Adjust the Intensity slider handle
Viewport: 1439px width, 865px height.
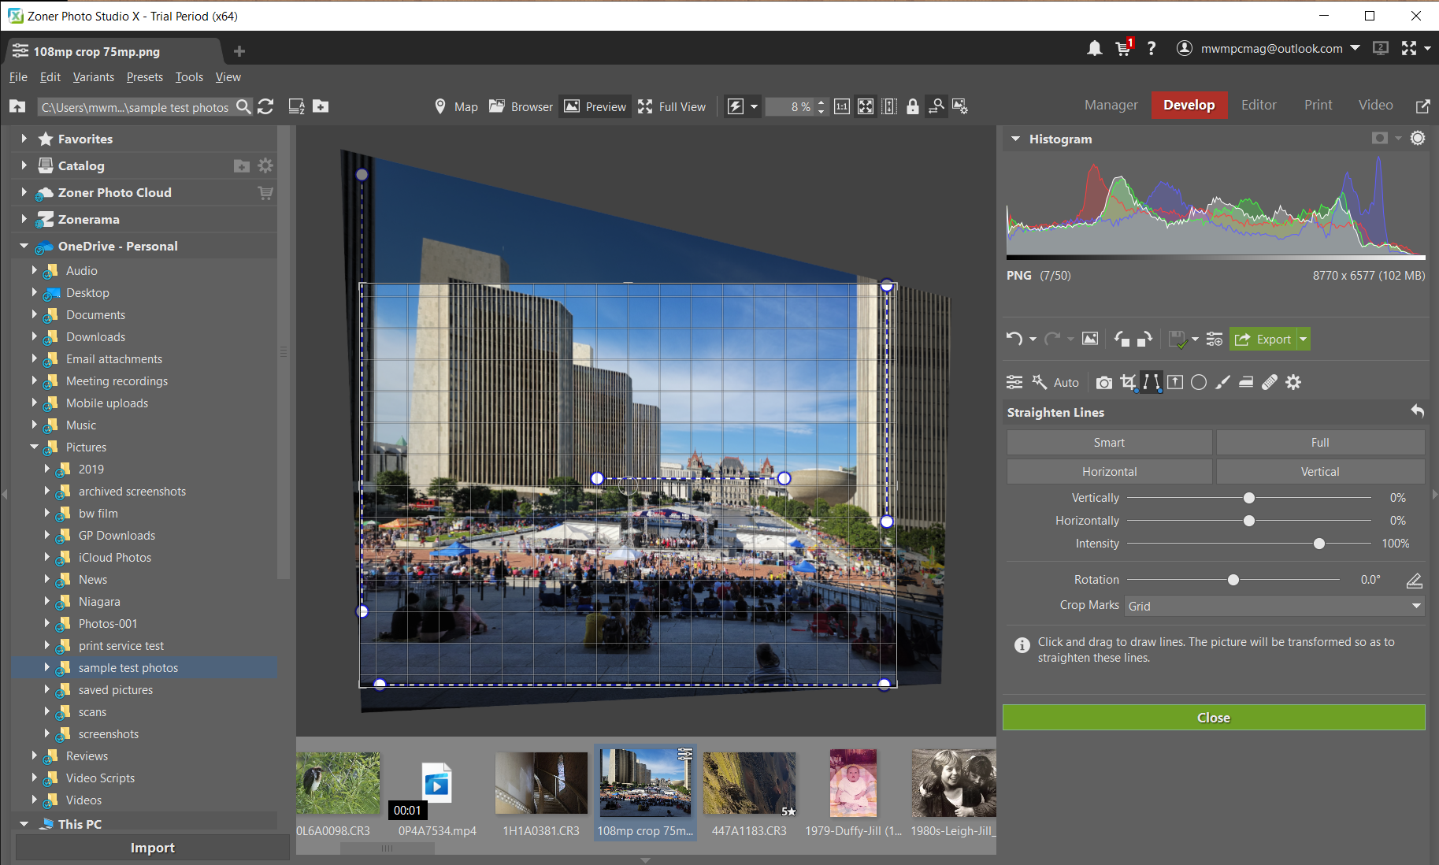pos(1319,543)
